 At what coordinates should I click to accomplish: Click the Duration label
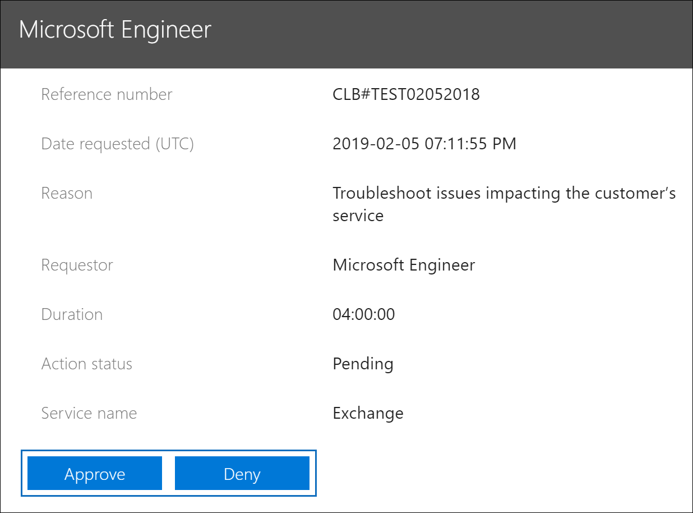coord(72,314)
